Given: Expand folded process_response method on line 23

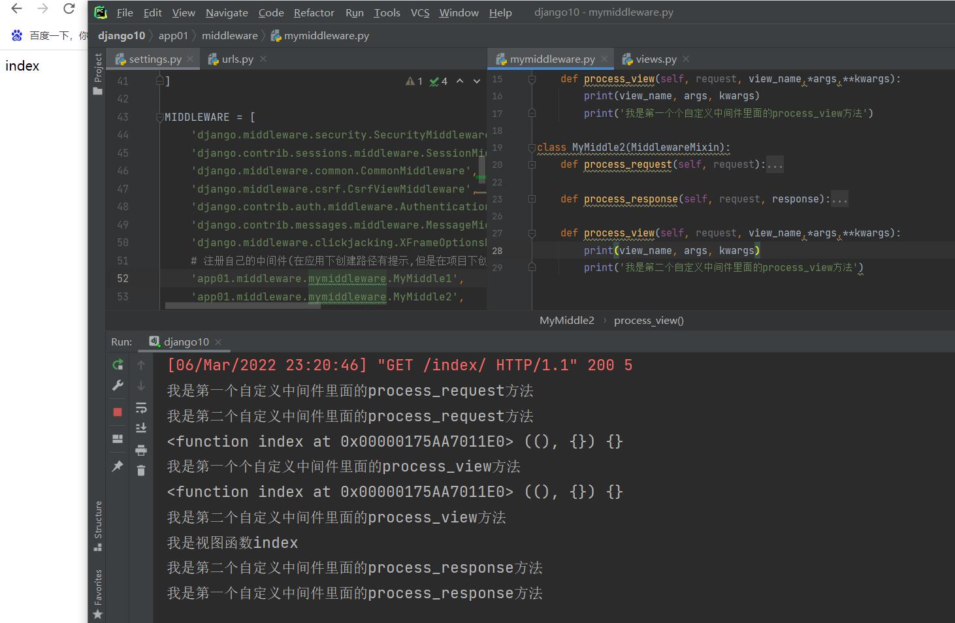Looking at the screenshot, I should (532, 199).
